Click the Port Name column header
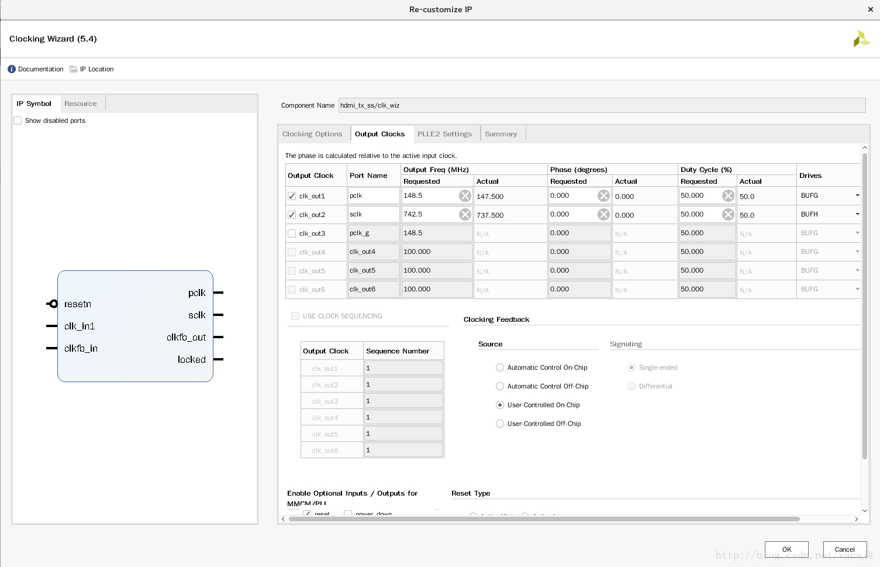The width and height of the screenshot is (880, 567). pos(368,176)
